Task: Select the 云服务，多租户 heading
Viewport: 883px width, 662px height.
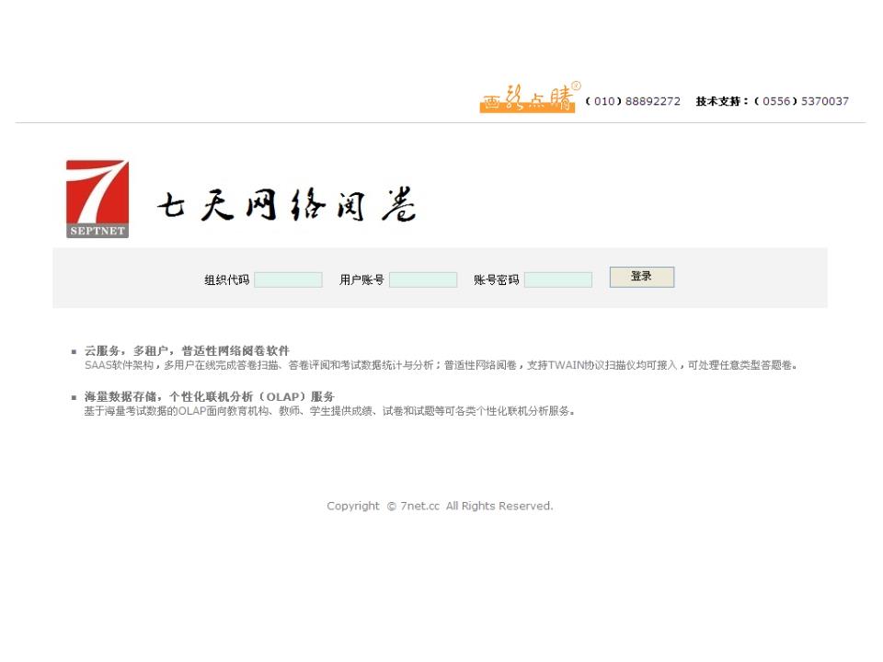Action: point(187,350)
